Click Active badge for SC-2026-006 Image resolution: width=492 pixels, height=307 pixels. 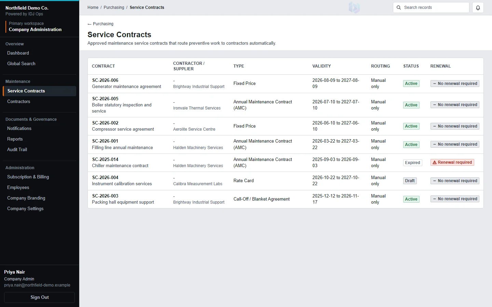tap(411, 84)
